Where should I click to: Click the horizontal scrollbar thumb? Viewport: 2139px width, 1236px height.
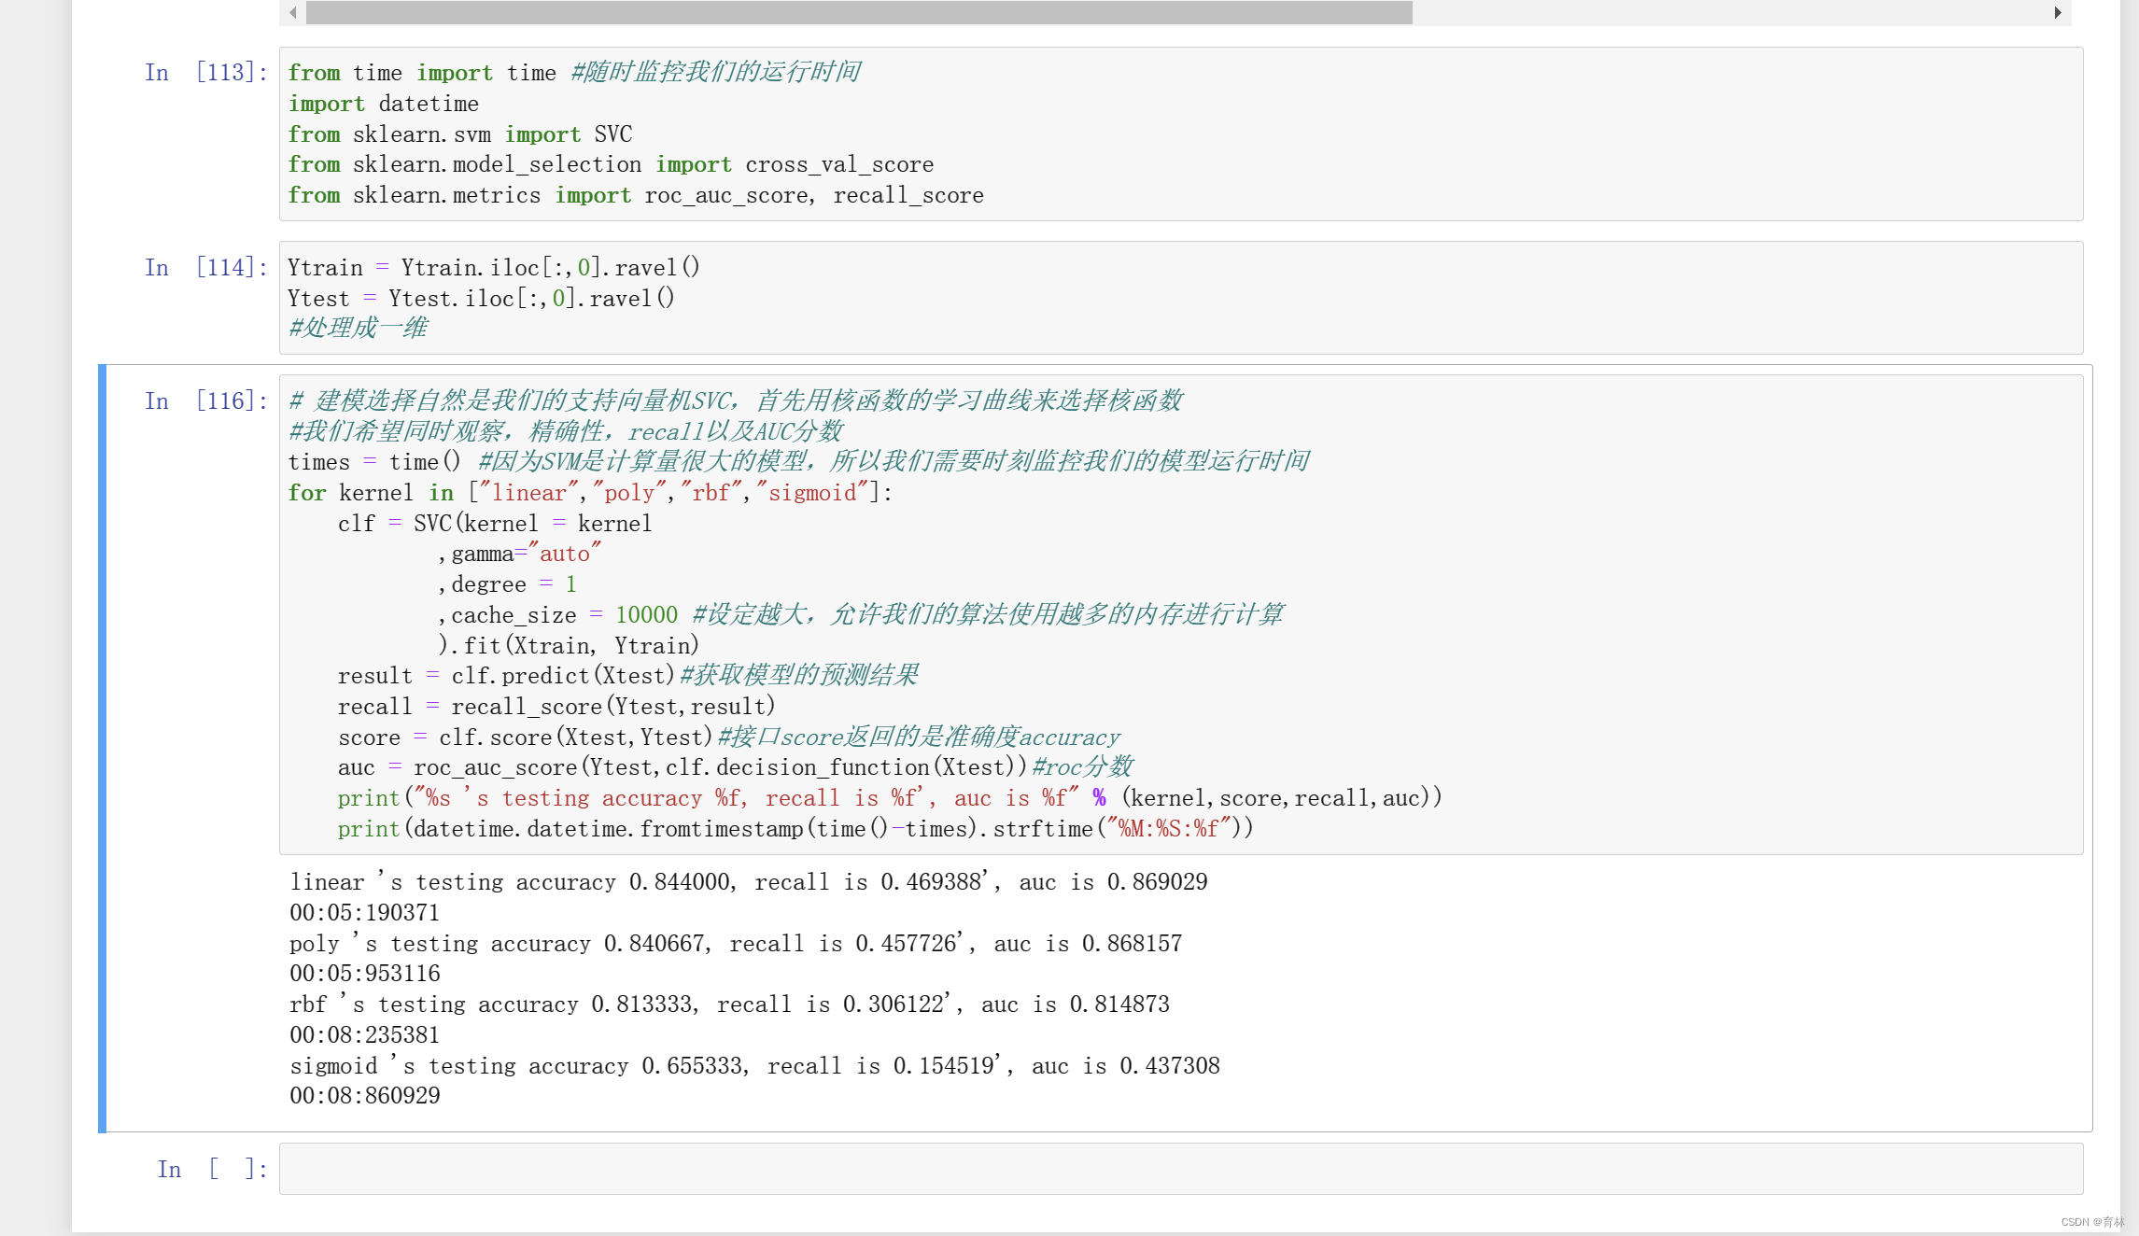point(859,12)
